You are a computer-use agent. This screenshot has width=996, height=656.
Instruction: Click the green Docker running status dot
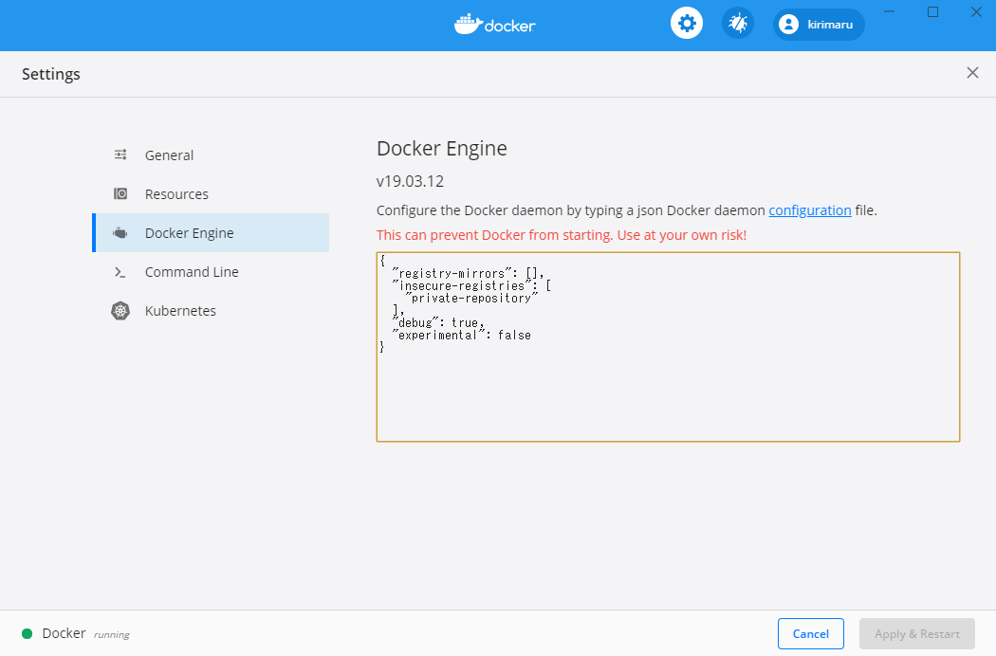pos(28,633)
